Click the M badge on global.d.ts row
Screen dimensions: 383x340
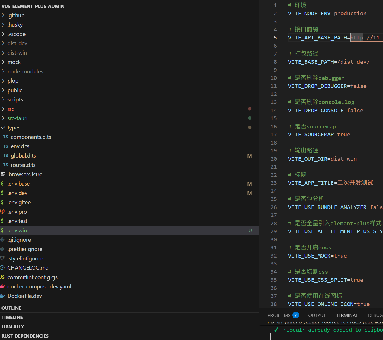(250, 156)
